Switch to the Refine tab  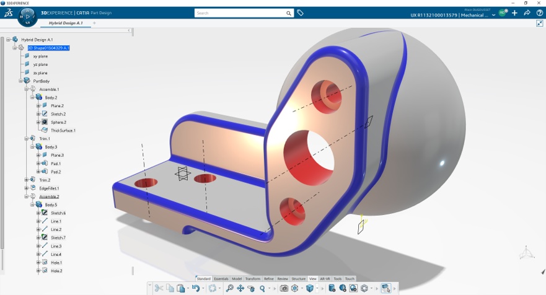[x=269, y=279]
